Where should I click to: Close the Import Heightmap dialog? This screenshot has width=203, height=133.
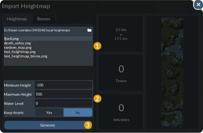[198, 5]
